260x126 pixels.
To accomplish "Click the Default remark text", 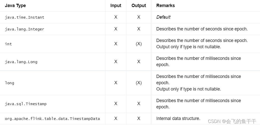I will coord(163,17).
